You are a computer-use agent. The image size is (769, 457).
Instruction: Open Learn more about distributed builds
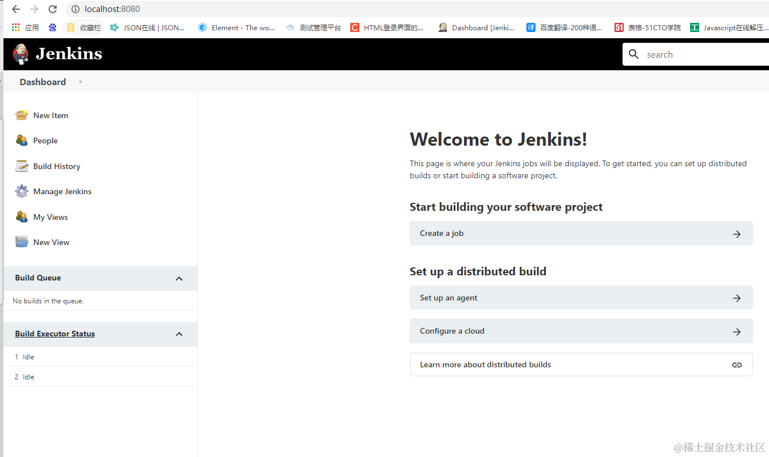(x=581, y=364)
